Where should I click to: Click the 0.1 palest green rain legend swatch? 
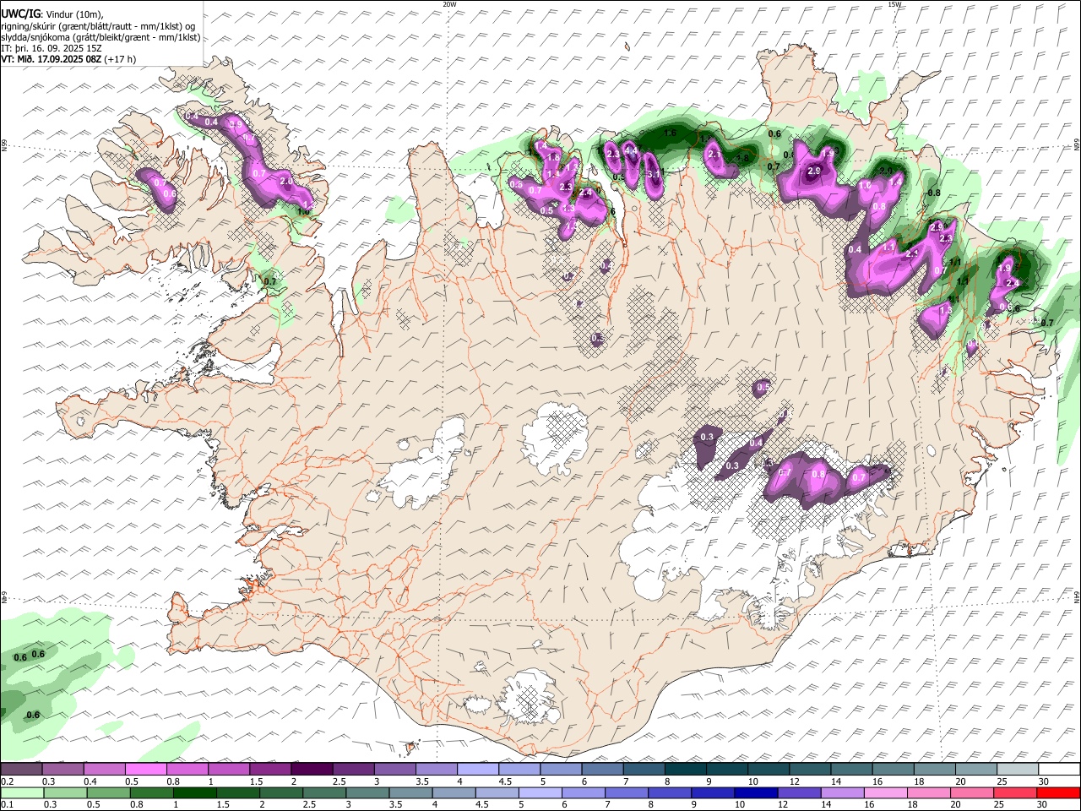[x=22, y=793]
